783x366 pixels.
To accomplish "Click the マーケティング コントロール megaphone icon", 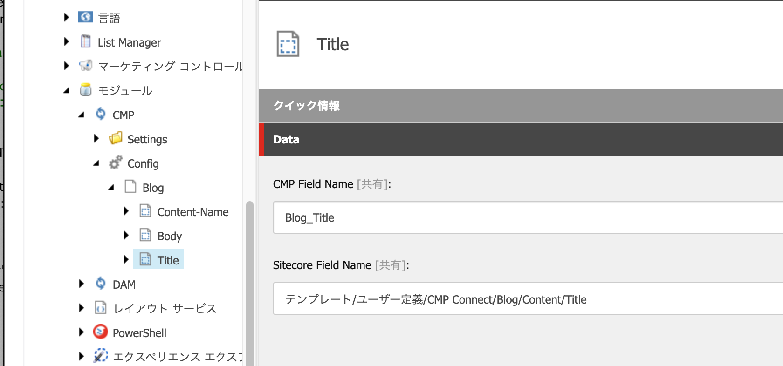I will (x=86, y=66).
